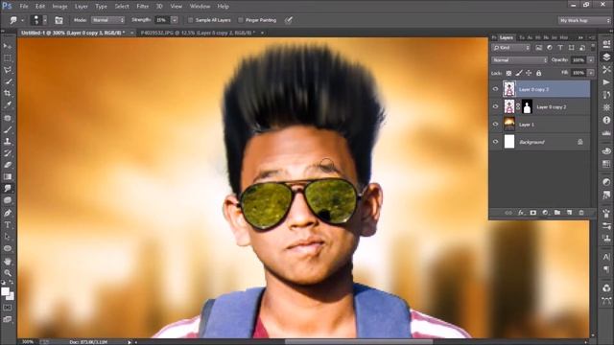The image size is (614, 345).
Task: Select the Clone Stamp tool
Action: tap(8, 141)
